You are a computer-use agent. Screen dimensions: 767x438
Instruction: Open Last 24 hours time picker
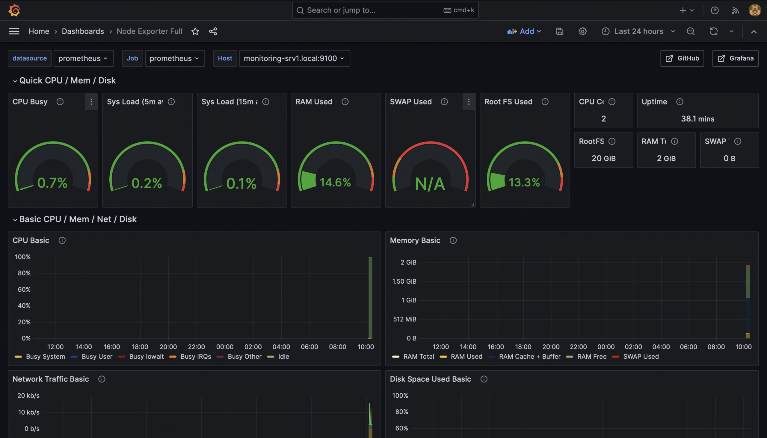click(638, 31)
